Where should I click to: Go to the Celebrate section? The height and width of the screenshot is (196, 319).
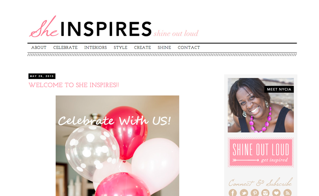click(x=65, y=48)
